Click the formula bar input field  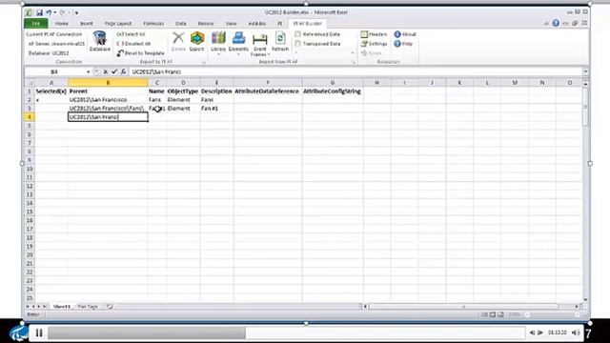356,71
